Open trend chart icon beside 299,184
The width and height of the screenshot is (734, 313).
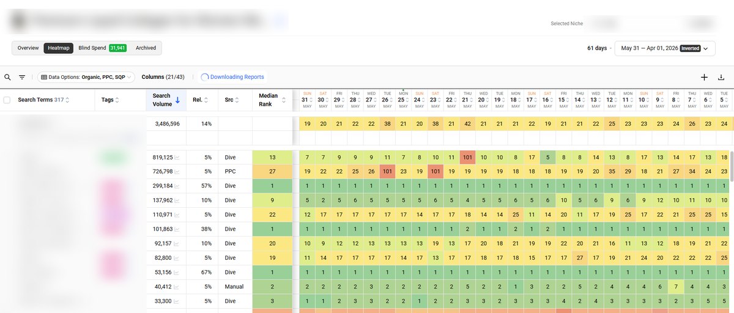pyautogui.click(x=177, y=186)
